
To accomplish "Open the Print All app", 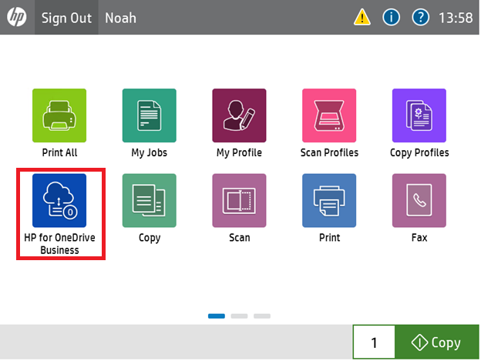I will tap(59, 115).
